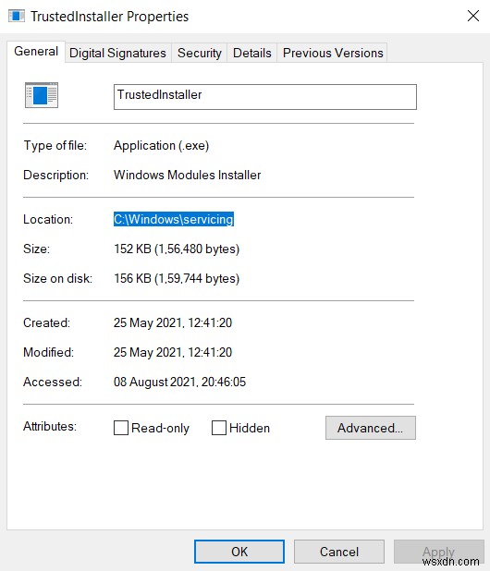Viewport: 490px width, 571px height.
Task: Open the Previous Versions tab
Action: click(x=333, y=54)
